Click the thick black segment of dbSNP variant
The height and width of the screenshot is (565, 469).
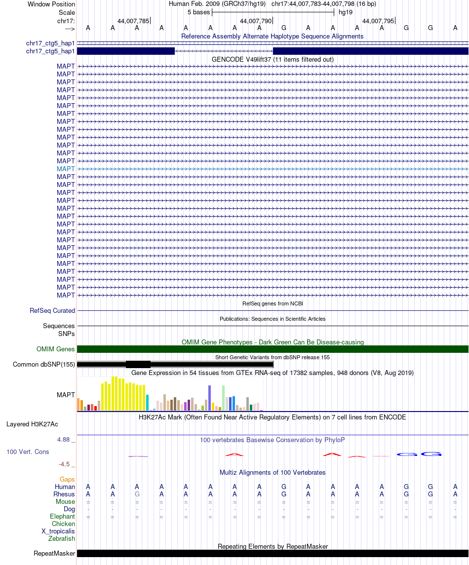click(138, 365)
